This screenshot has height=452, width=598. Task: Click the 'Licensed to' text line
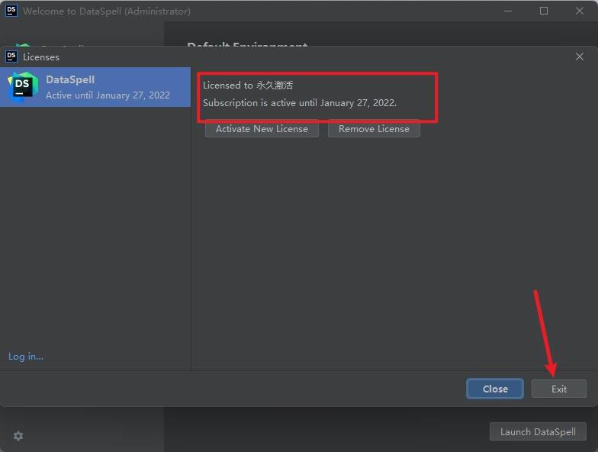[248, 86]
